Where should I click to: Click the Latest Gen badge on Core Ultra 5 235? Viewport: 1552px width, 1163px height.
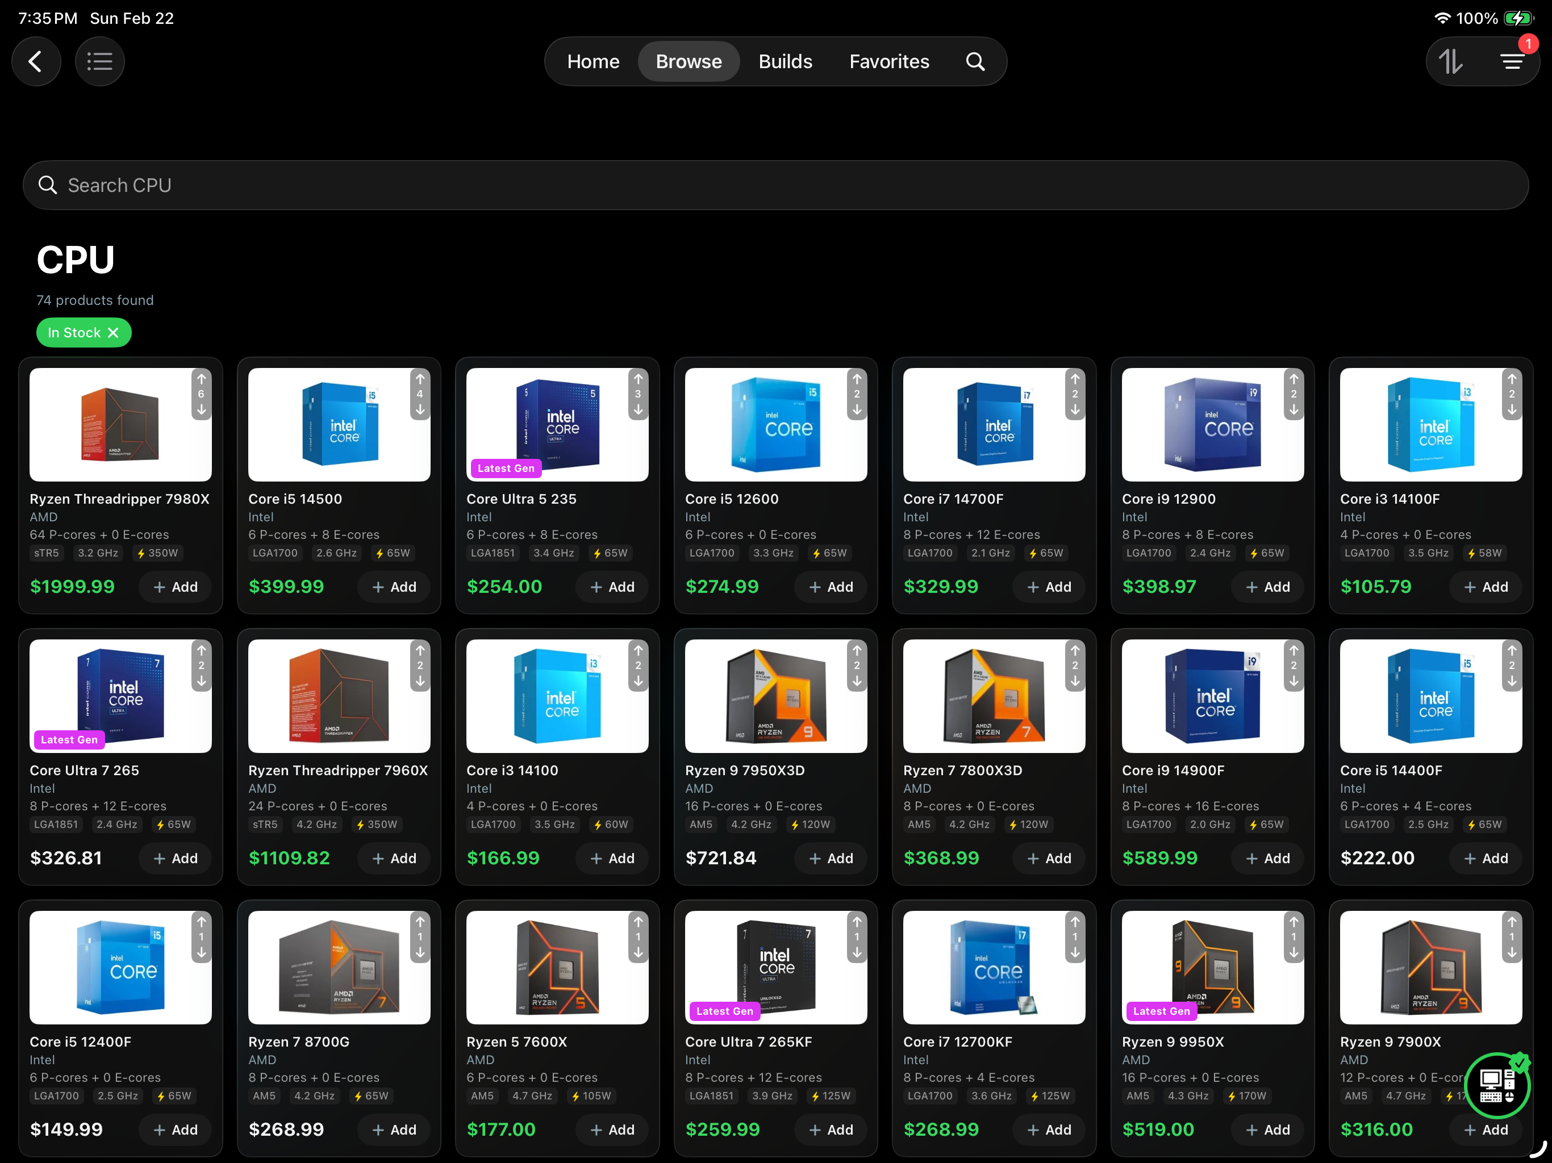pyautogui.click(x=506, y=468)
